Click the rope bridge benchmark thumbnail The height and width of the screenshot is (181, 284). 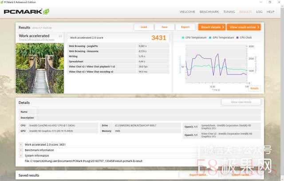coord(40,68)
